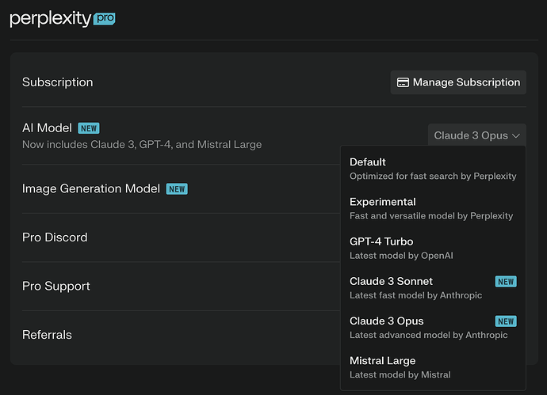Image resolution: width=547 pixels, height=395 pixels.
Task: Click the AI Model setting label
Action: point(47,128)
